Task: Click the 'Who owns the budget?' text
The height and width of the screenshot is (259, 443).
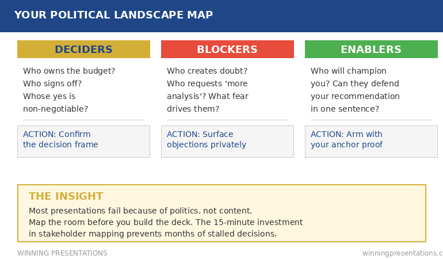Action: coord(69,71)
